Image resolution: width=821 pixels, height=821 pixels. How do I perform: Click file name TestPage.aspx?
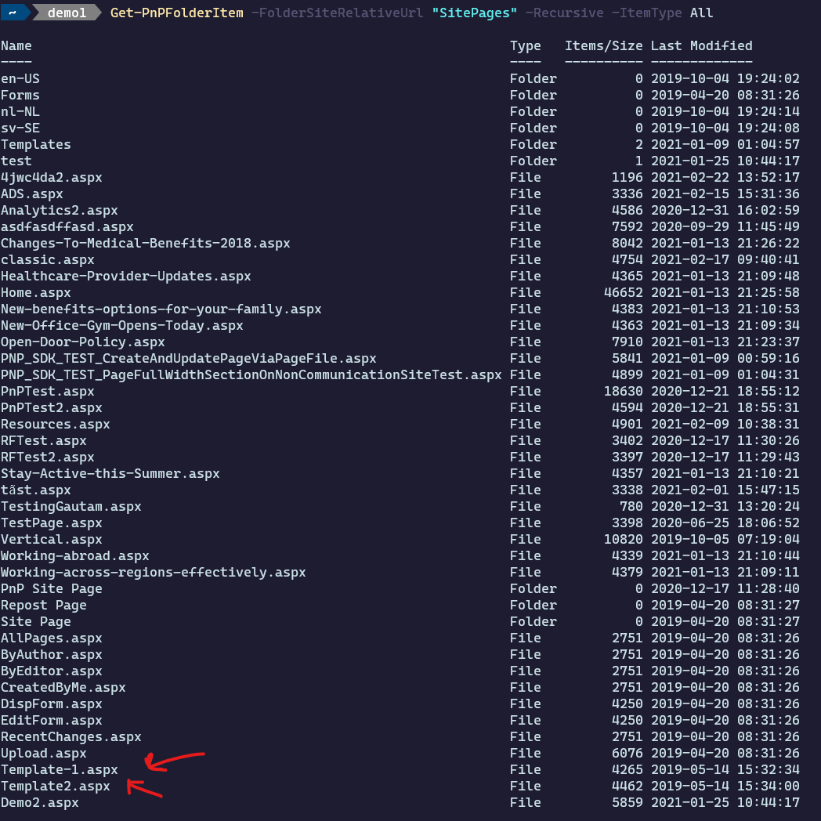pos(52,523)
